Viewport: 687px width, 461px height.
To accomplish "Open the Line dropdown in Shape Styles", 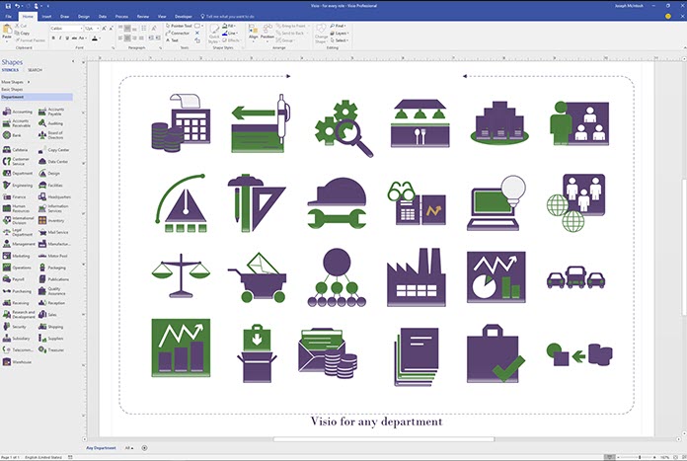I will [x=230, y=33].
